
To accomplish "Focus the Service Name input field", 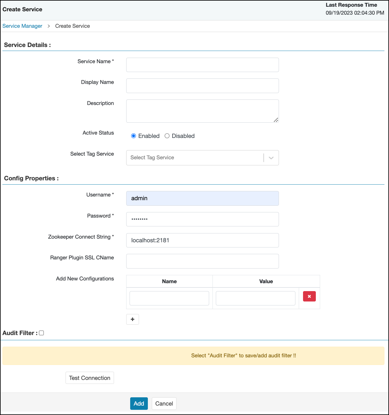I will pyautogui.click(x=202, y=65).
